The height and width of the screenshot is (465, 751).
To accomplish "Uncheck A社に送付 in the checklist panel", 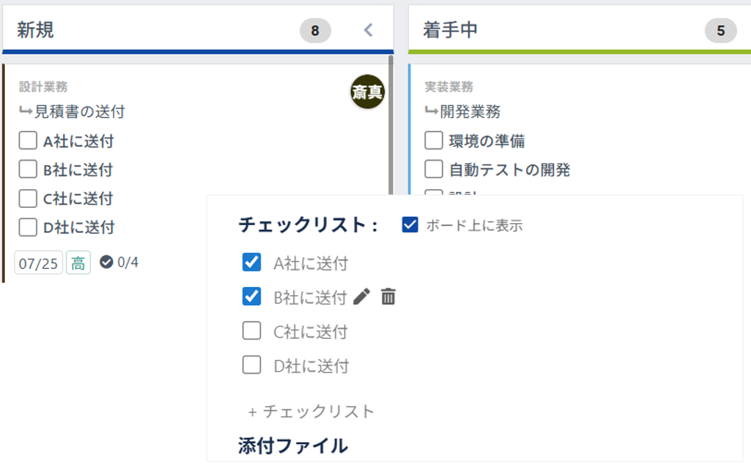I will click(252, 262).
